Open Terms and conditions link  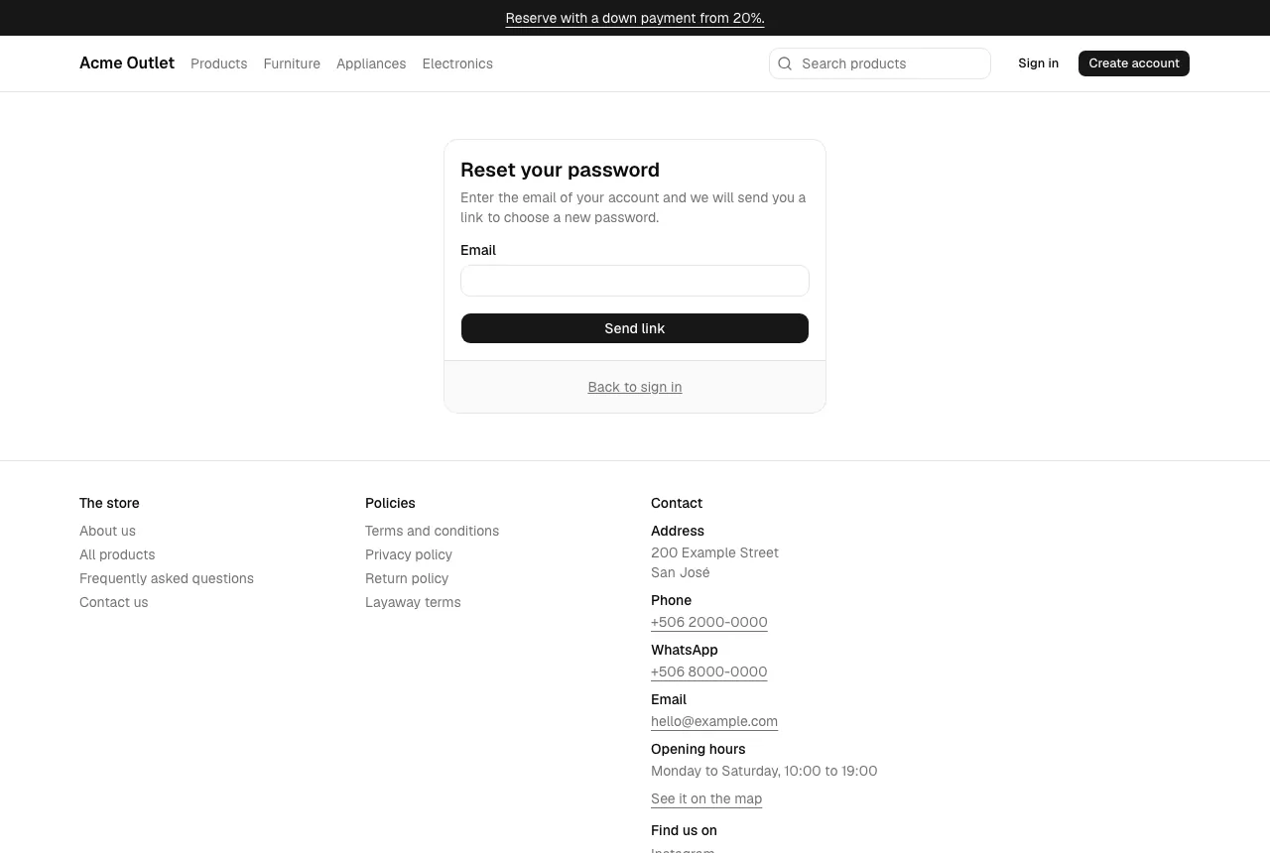[x=432, y=531]
